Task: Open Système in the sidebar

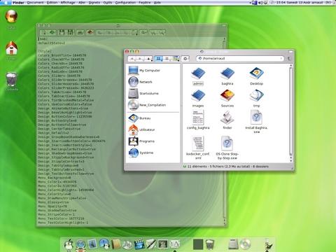Action: point(141,153)
